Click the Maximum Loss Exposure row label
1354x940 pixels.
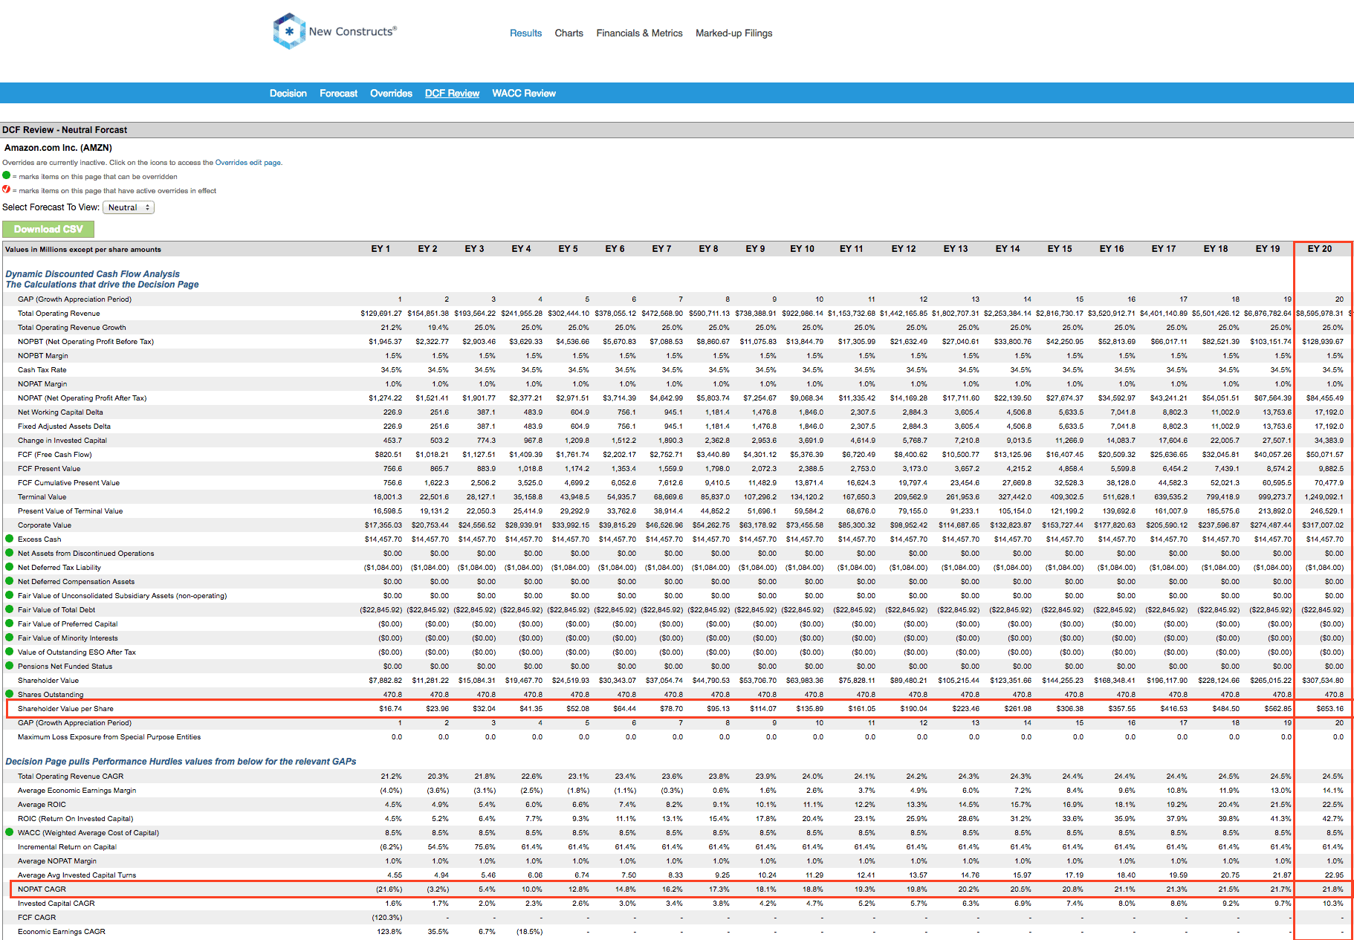[x=109, y=736]
